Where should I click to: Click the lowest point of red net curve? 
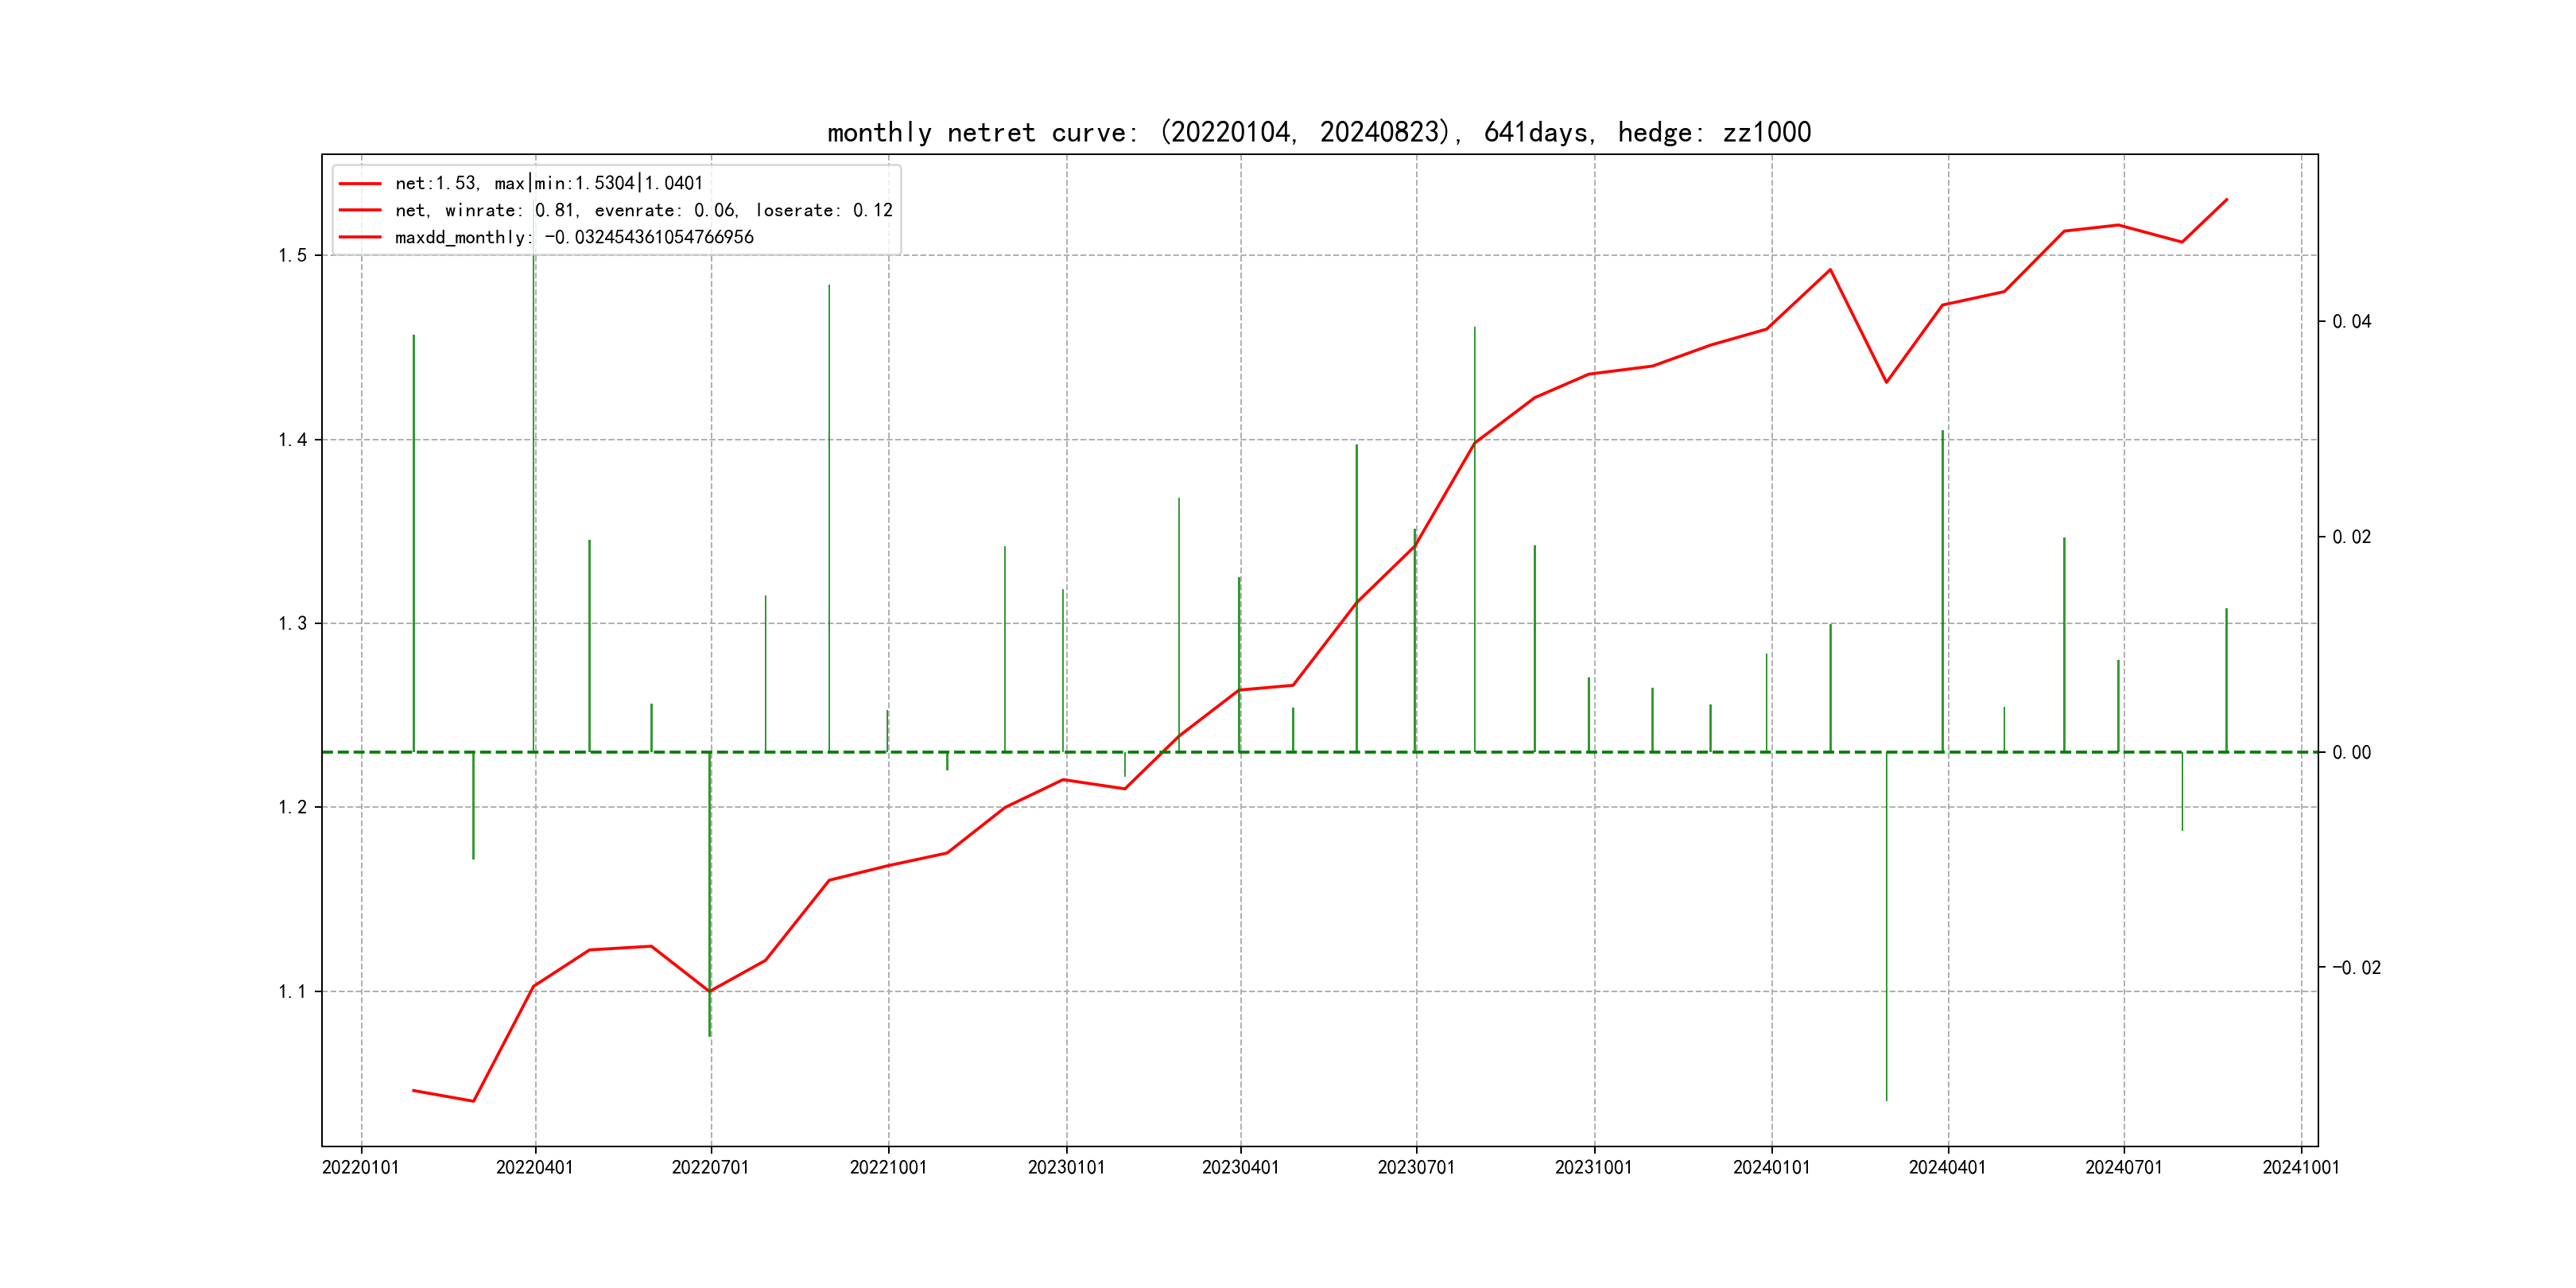473,1101
